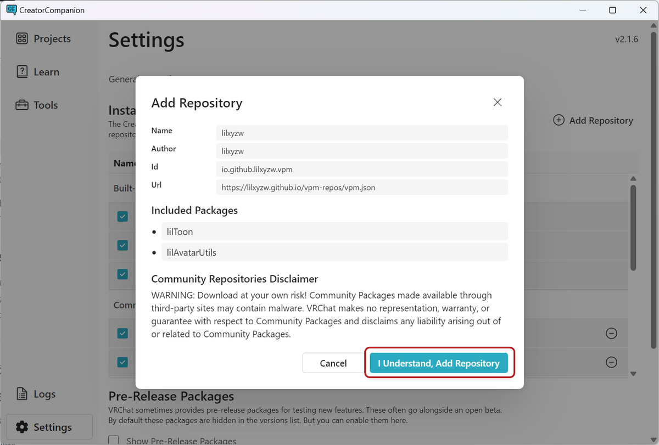Maximize the CreatorCompanion window
The image size is (659, 445).
coord(612,10)
